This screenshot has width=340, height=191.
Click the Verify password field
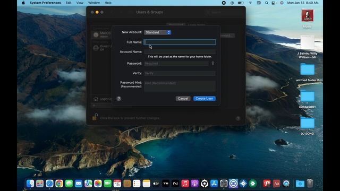[180, 73]
